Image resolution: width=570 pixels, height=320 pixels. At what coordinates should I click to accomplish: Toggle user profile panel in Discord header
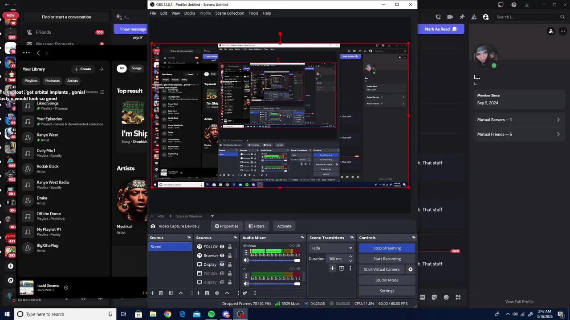pos(486,17)
